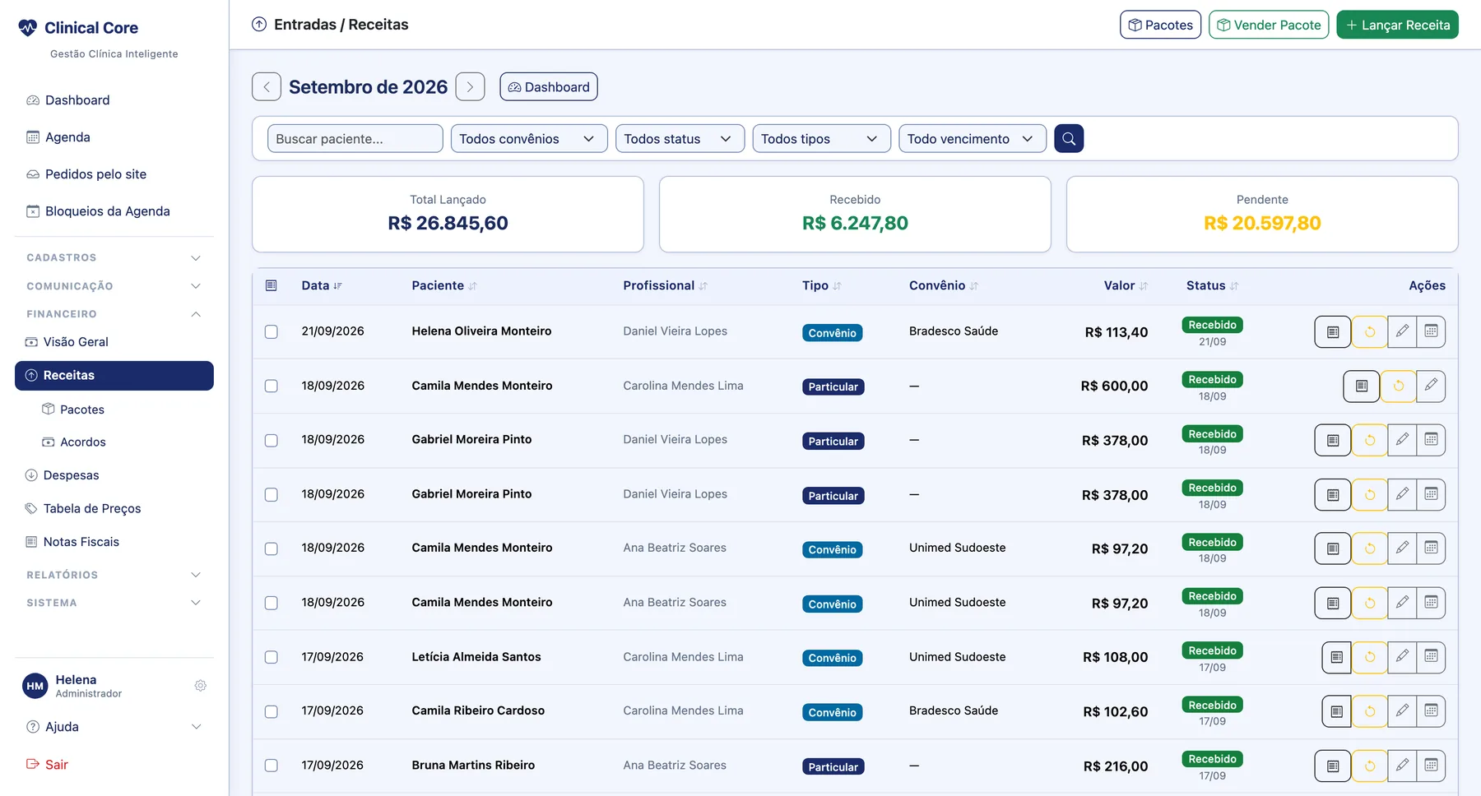
Task: Open the Todos status dropdown
Action: 680,138
